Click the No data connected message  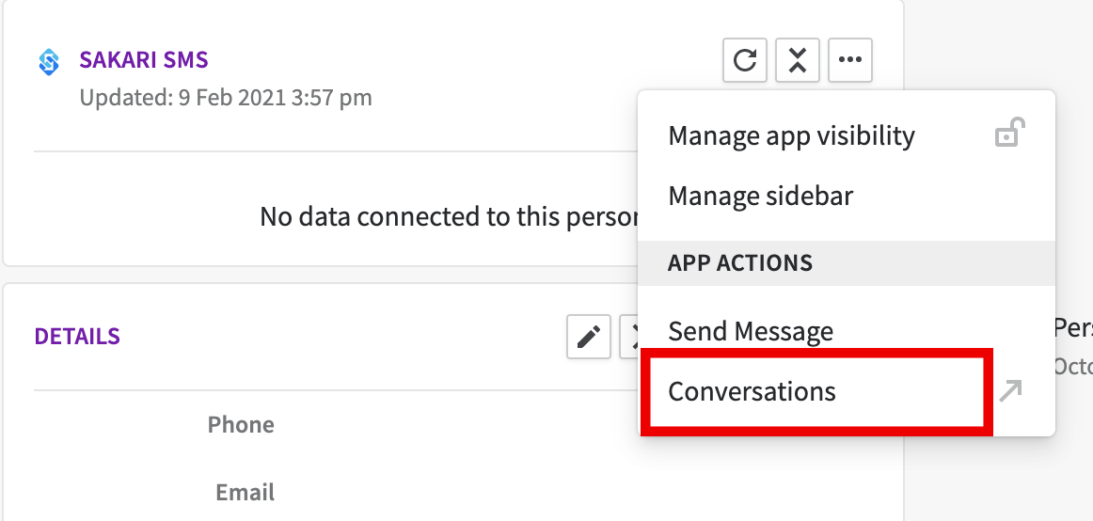449,216
